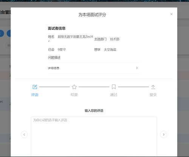
Task: Click the 问题描述 label
Action: pos(54,58)
